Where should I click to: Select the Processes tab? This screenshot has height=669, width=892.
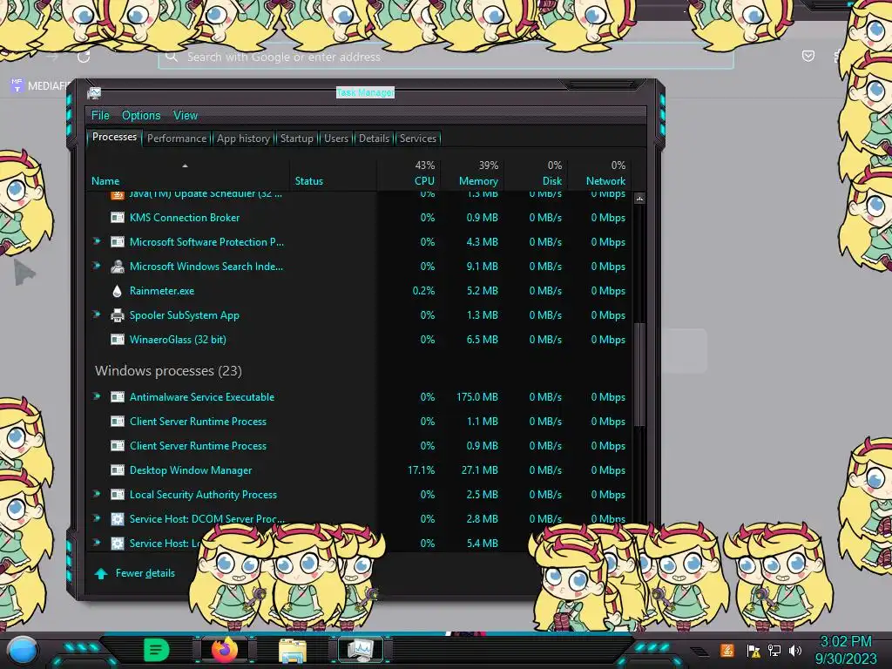coord(114,137)
